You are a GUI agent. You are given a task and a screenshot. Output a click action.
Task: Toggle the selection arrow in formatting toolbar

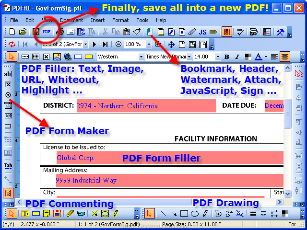12,57
